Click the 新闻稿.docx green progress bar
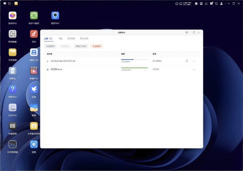This screenshot has height=171, width=243. click(134, 68)
